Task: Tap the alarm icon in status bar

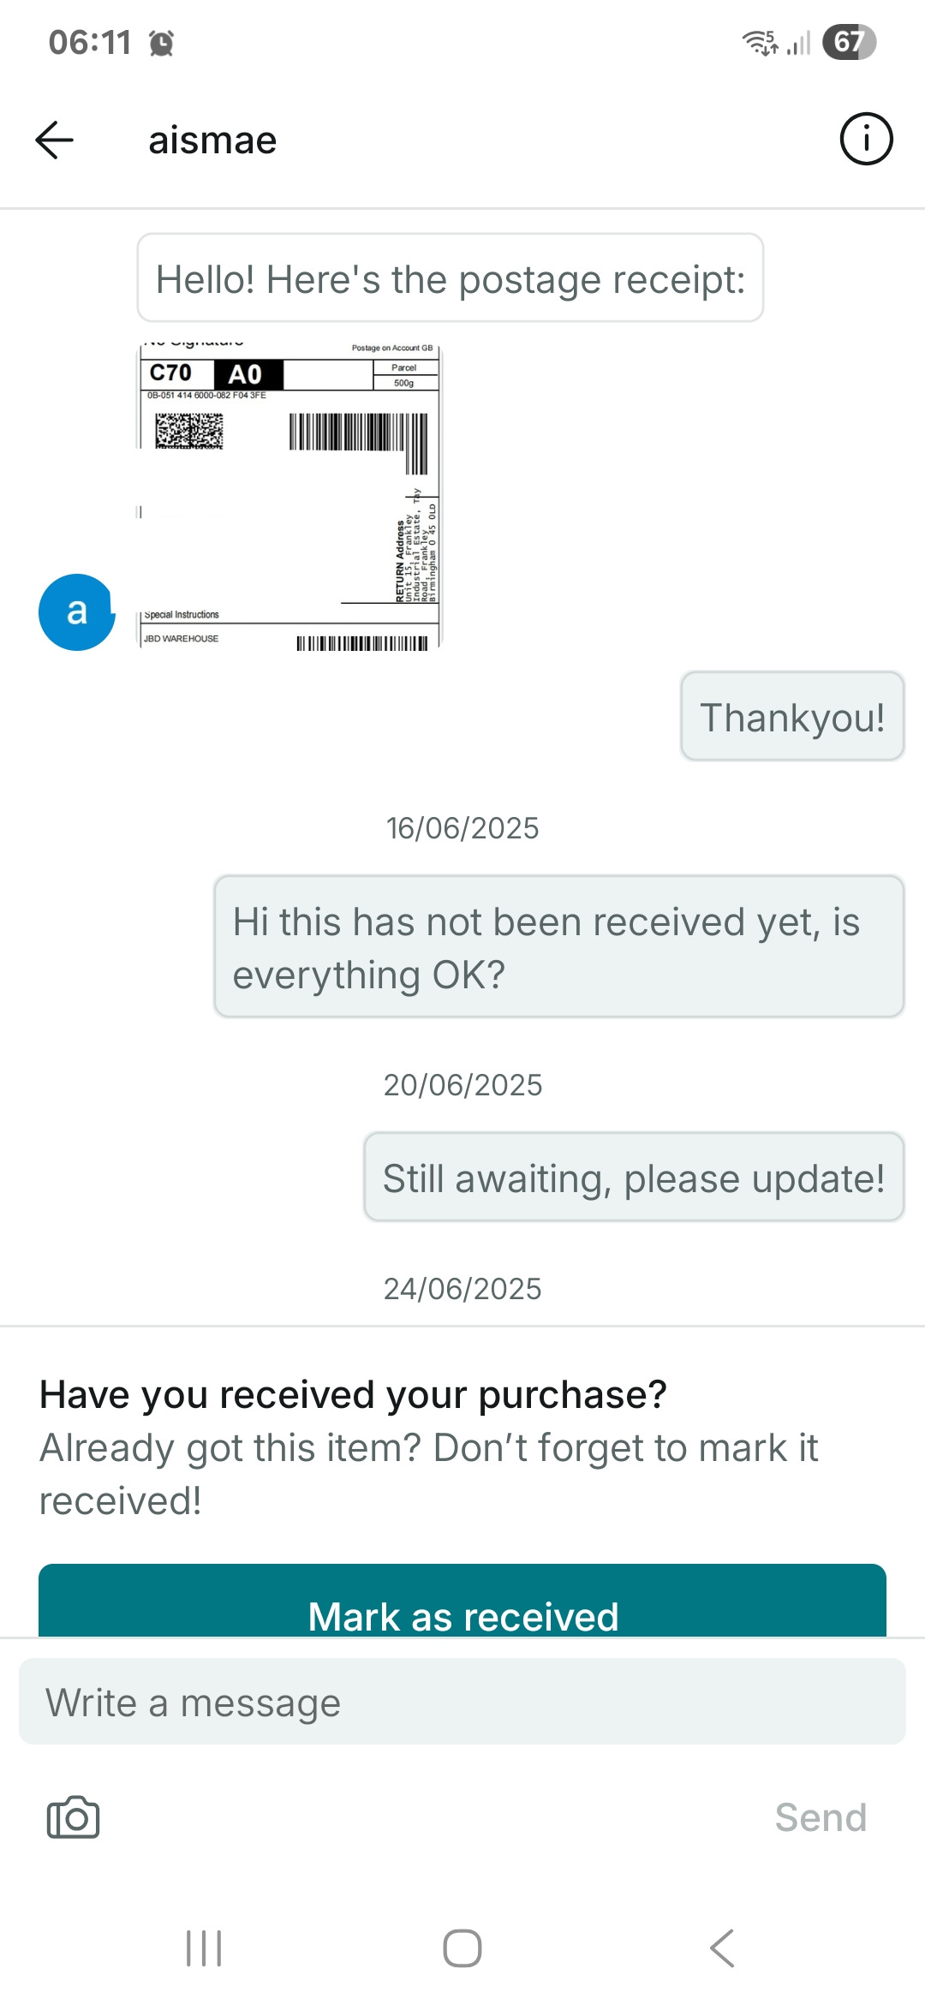Action: [x=161, y=42]
